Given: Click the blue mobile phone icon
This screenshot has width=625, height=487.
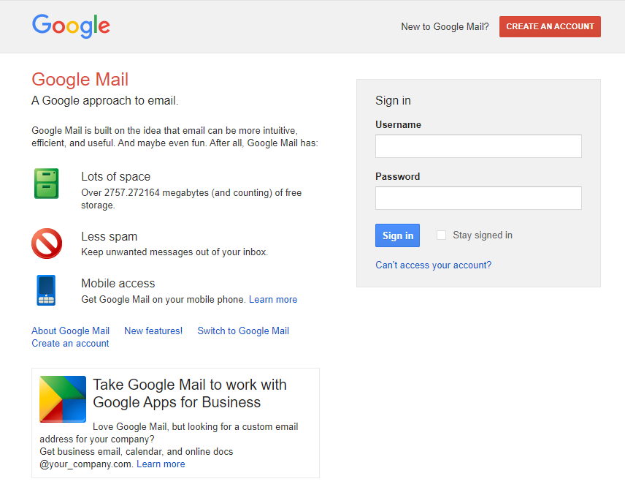Looking at the screenshot, I should point(46,290).
